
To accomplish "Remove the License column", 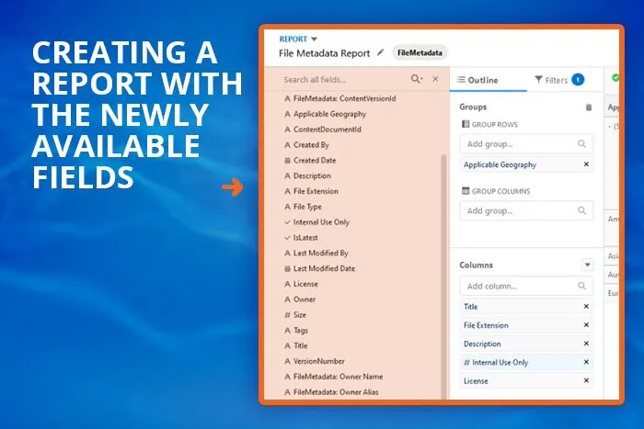I will click(587, 380).
